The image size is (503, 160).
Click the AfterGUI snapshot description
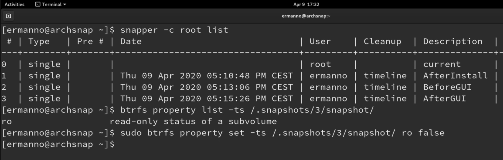[x=445, y=98]
